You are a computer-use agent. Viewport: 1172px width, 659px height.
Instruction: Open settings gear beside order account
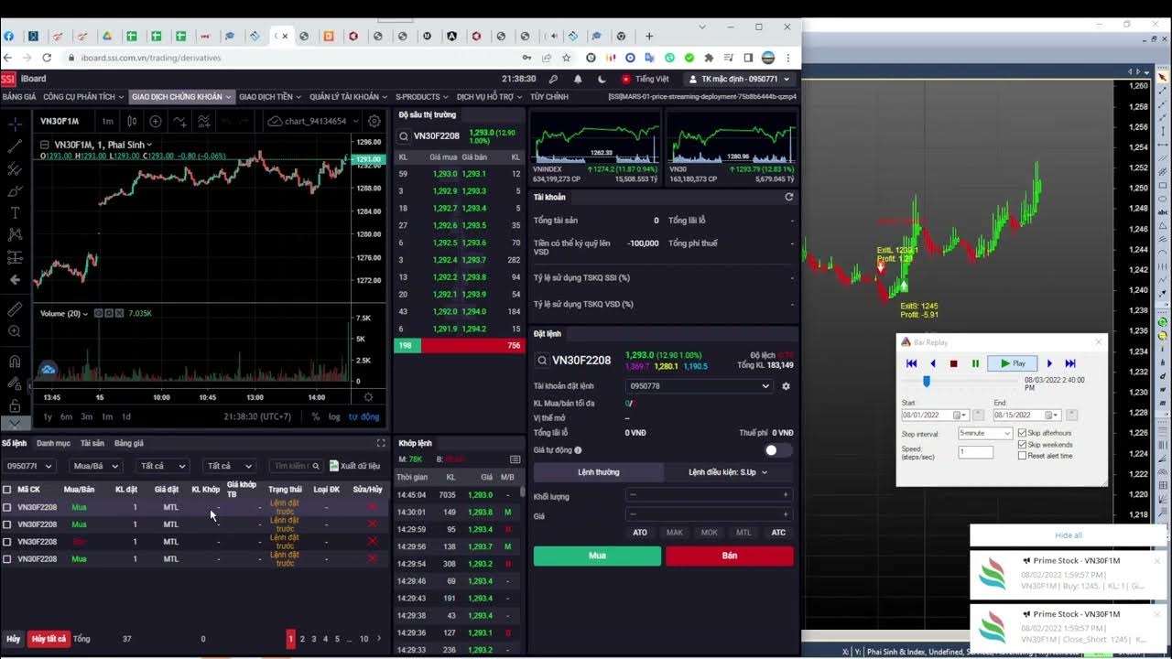(786, 386)
